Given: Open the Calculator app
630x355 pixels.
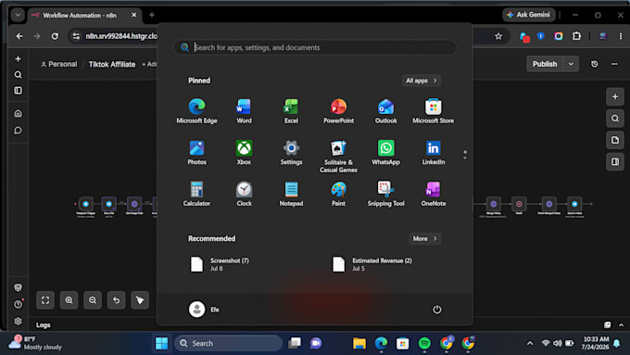Looking at the screenshot, I should pyautogui.click(x=196, y=195).
